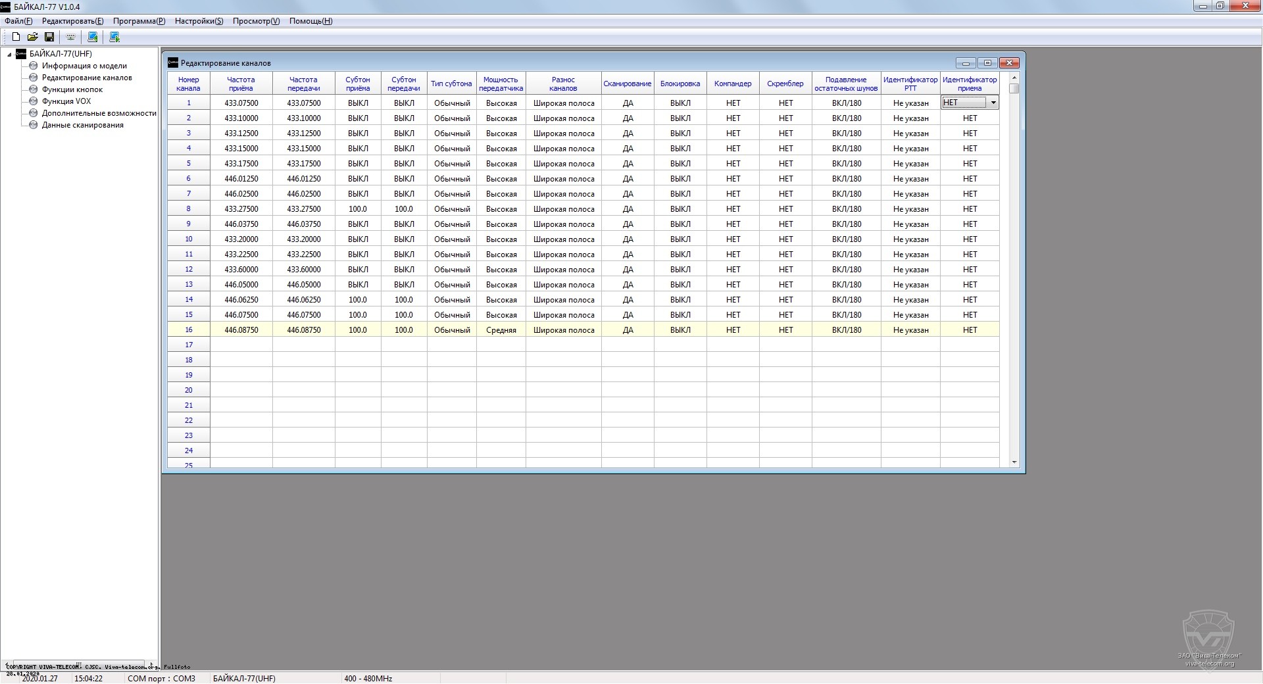Click the receive frequency cell of channel 17

point(241,345)
